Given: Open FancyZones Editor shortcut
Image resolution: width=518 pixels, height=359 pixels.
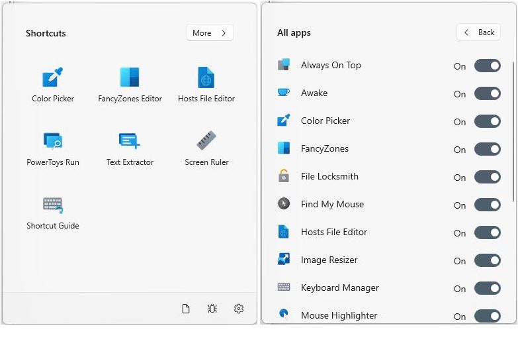Looking at the screenshot, I should 130,85.
